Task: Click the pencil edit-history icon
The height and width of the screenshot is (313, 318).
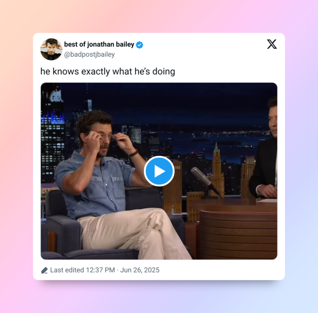Action: pyautogui.click(x=44, y=271)
